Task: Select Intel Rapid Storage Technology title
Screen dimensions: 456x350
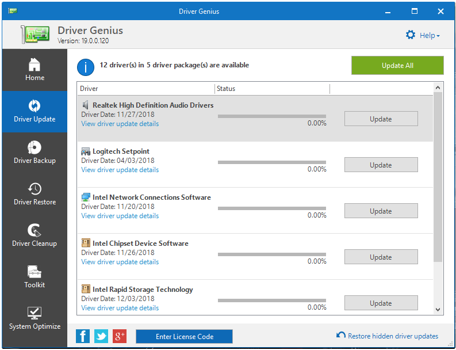Action: tap(143, 290)
